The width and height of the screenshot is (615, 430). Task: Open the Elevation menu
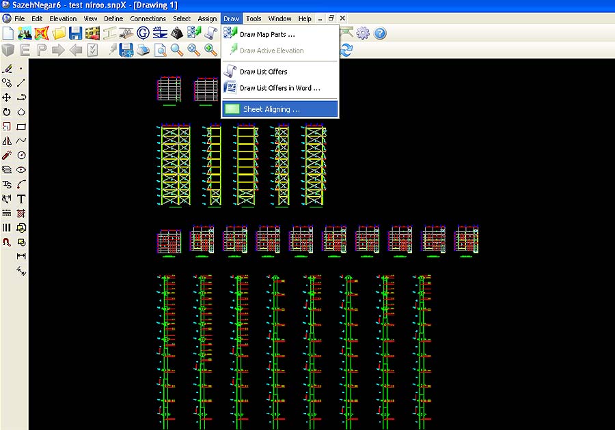[63, 18]
